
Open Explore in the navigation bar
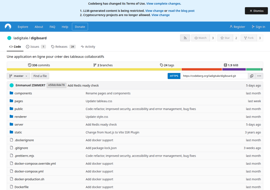[x=23, y=27]
